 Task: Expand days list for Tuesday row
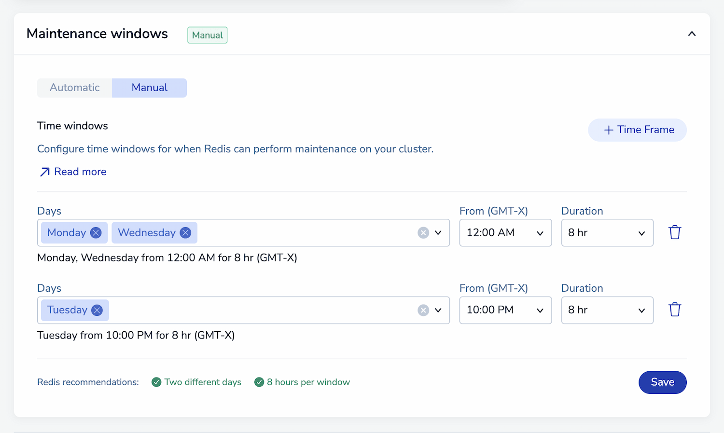[x=438, y=310]
